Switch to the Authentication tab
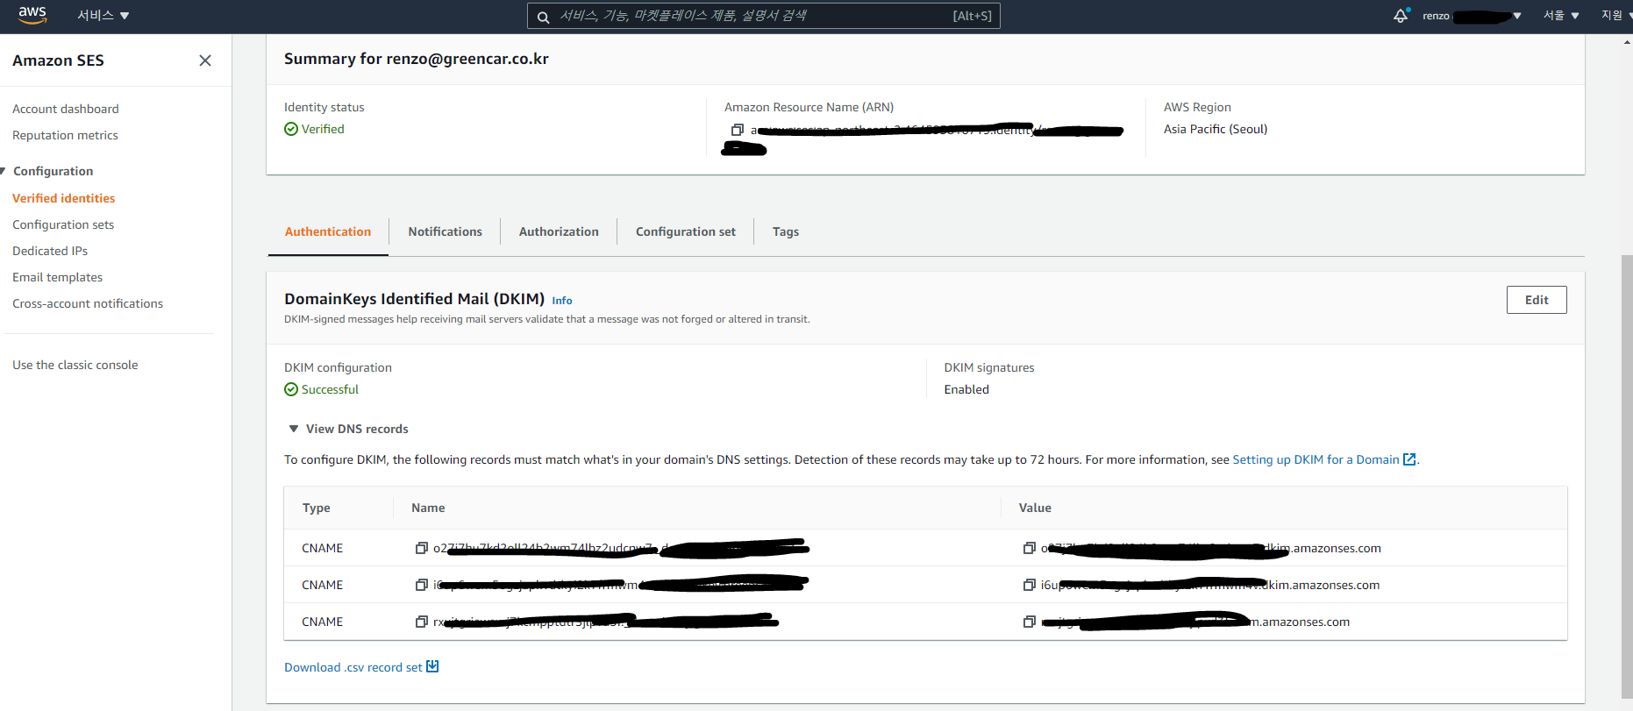Image resolution: width=1633 pixels, height=711 pixels. coord(328,231)
